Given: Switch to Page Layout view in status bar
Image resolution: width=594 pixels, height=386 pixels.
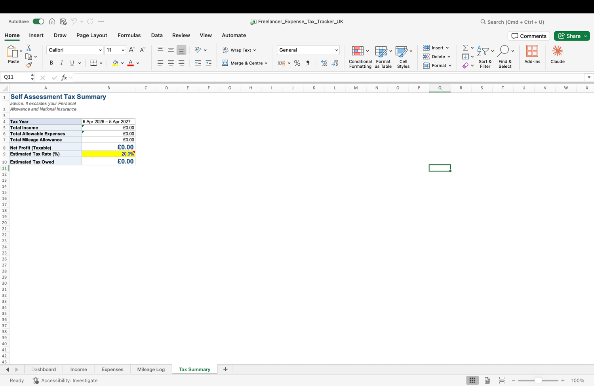Looking at the screenshot, I should 487,380.
